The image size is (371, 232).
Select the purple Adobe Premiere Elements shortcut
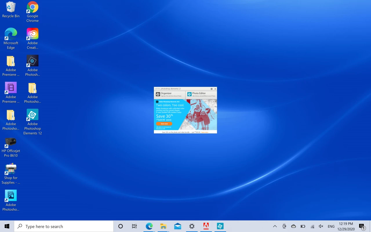coord(11,93)
